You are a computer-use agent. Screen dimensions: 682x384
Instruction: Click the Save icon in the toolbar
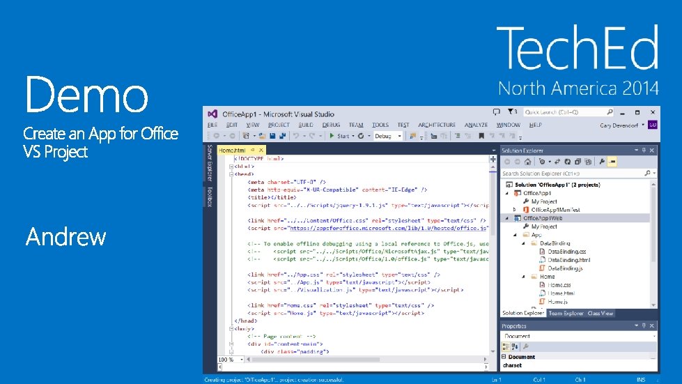pos(272,136)
